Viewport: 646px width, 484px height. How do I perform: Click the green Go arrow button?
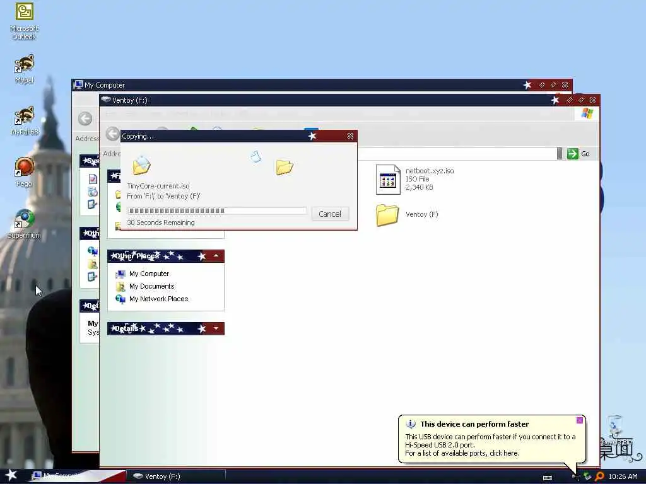572,154
